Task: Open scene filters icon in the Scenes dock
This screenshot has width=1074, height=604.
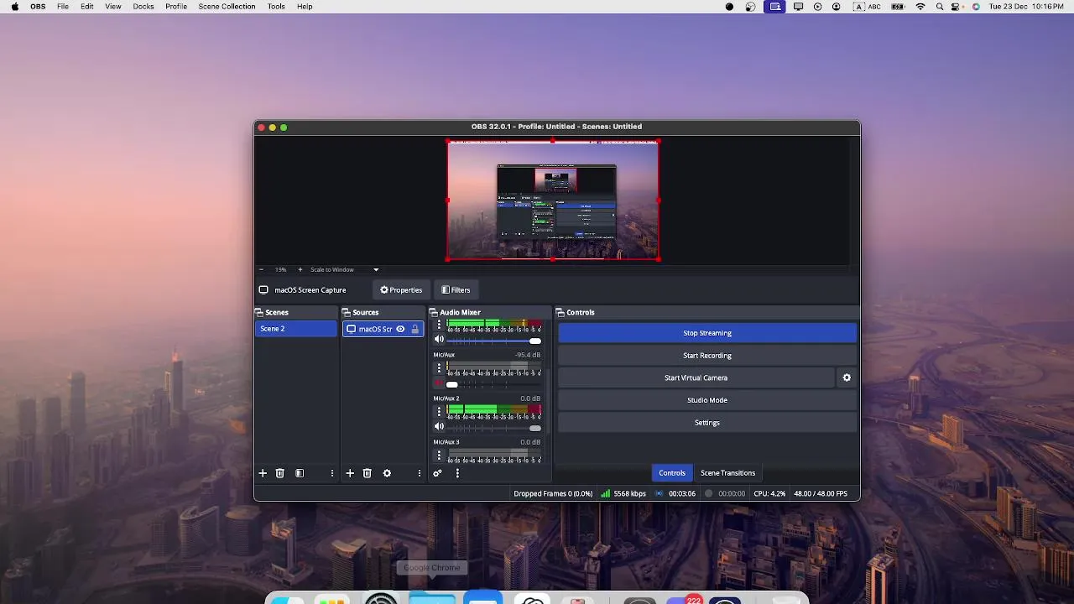Action: (x=300, y=473)
